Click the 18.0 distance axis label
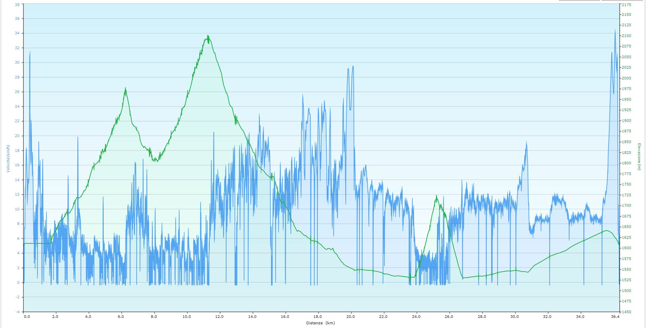 318,317
